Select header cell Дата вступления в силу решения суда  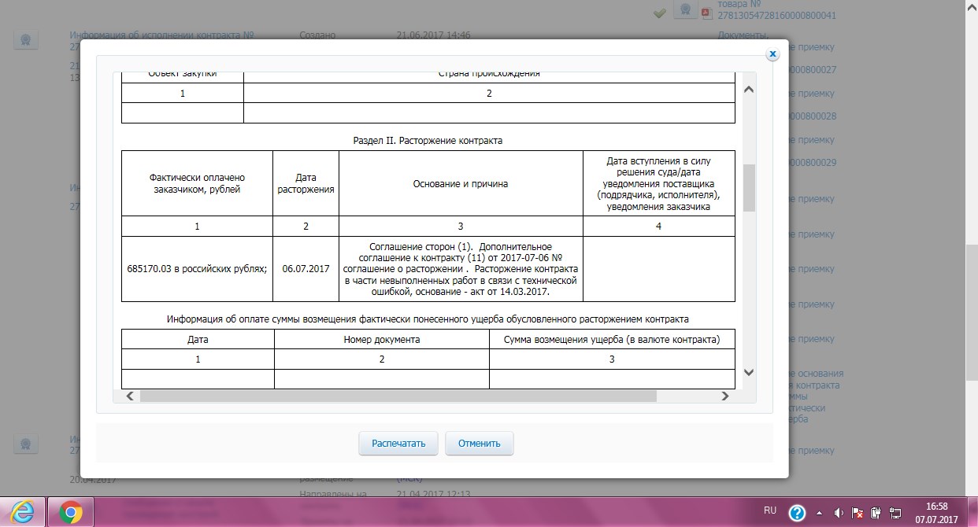pyautogui.click(x=659, y=183)
